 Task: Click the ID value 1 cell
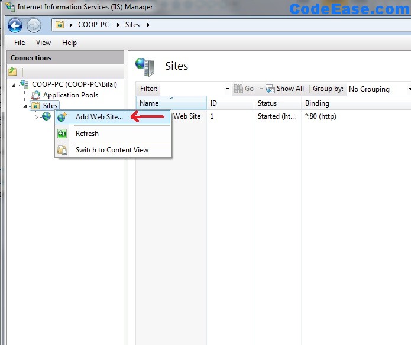212,116
